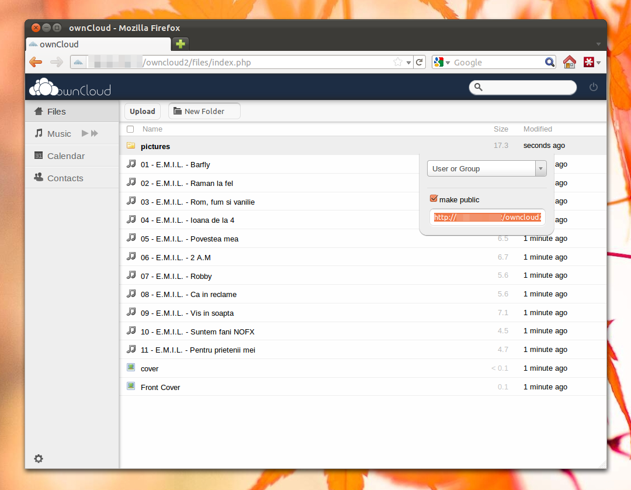
Task: Open file 10 - E.M.I.L. - Suntem fani NOFX
Action: click(x=197, y=332)
